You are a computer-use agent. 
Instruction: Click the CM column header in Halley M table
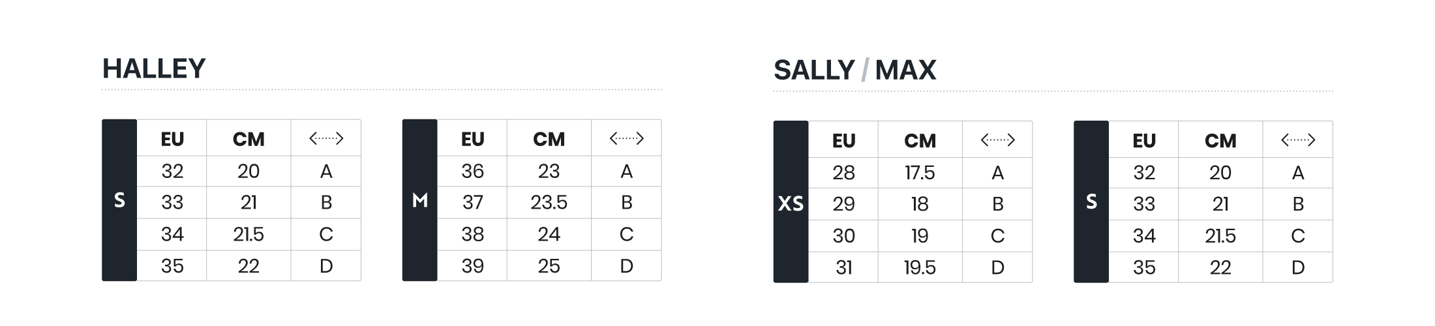click(549, 139)
